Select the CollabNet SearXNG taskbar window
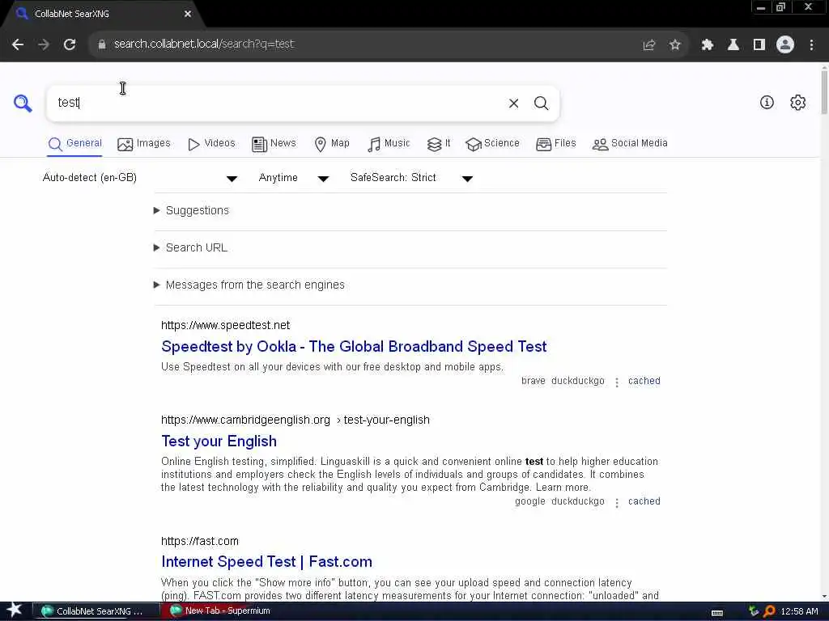This screenshot has height=621, width=829. (97, 611)
